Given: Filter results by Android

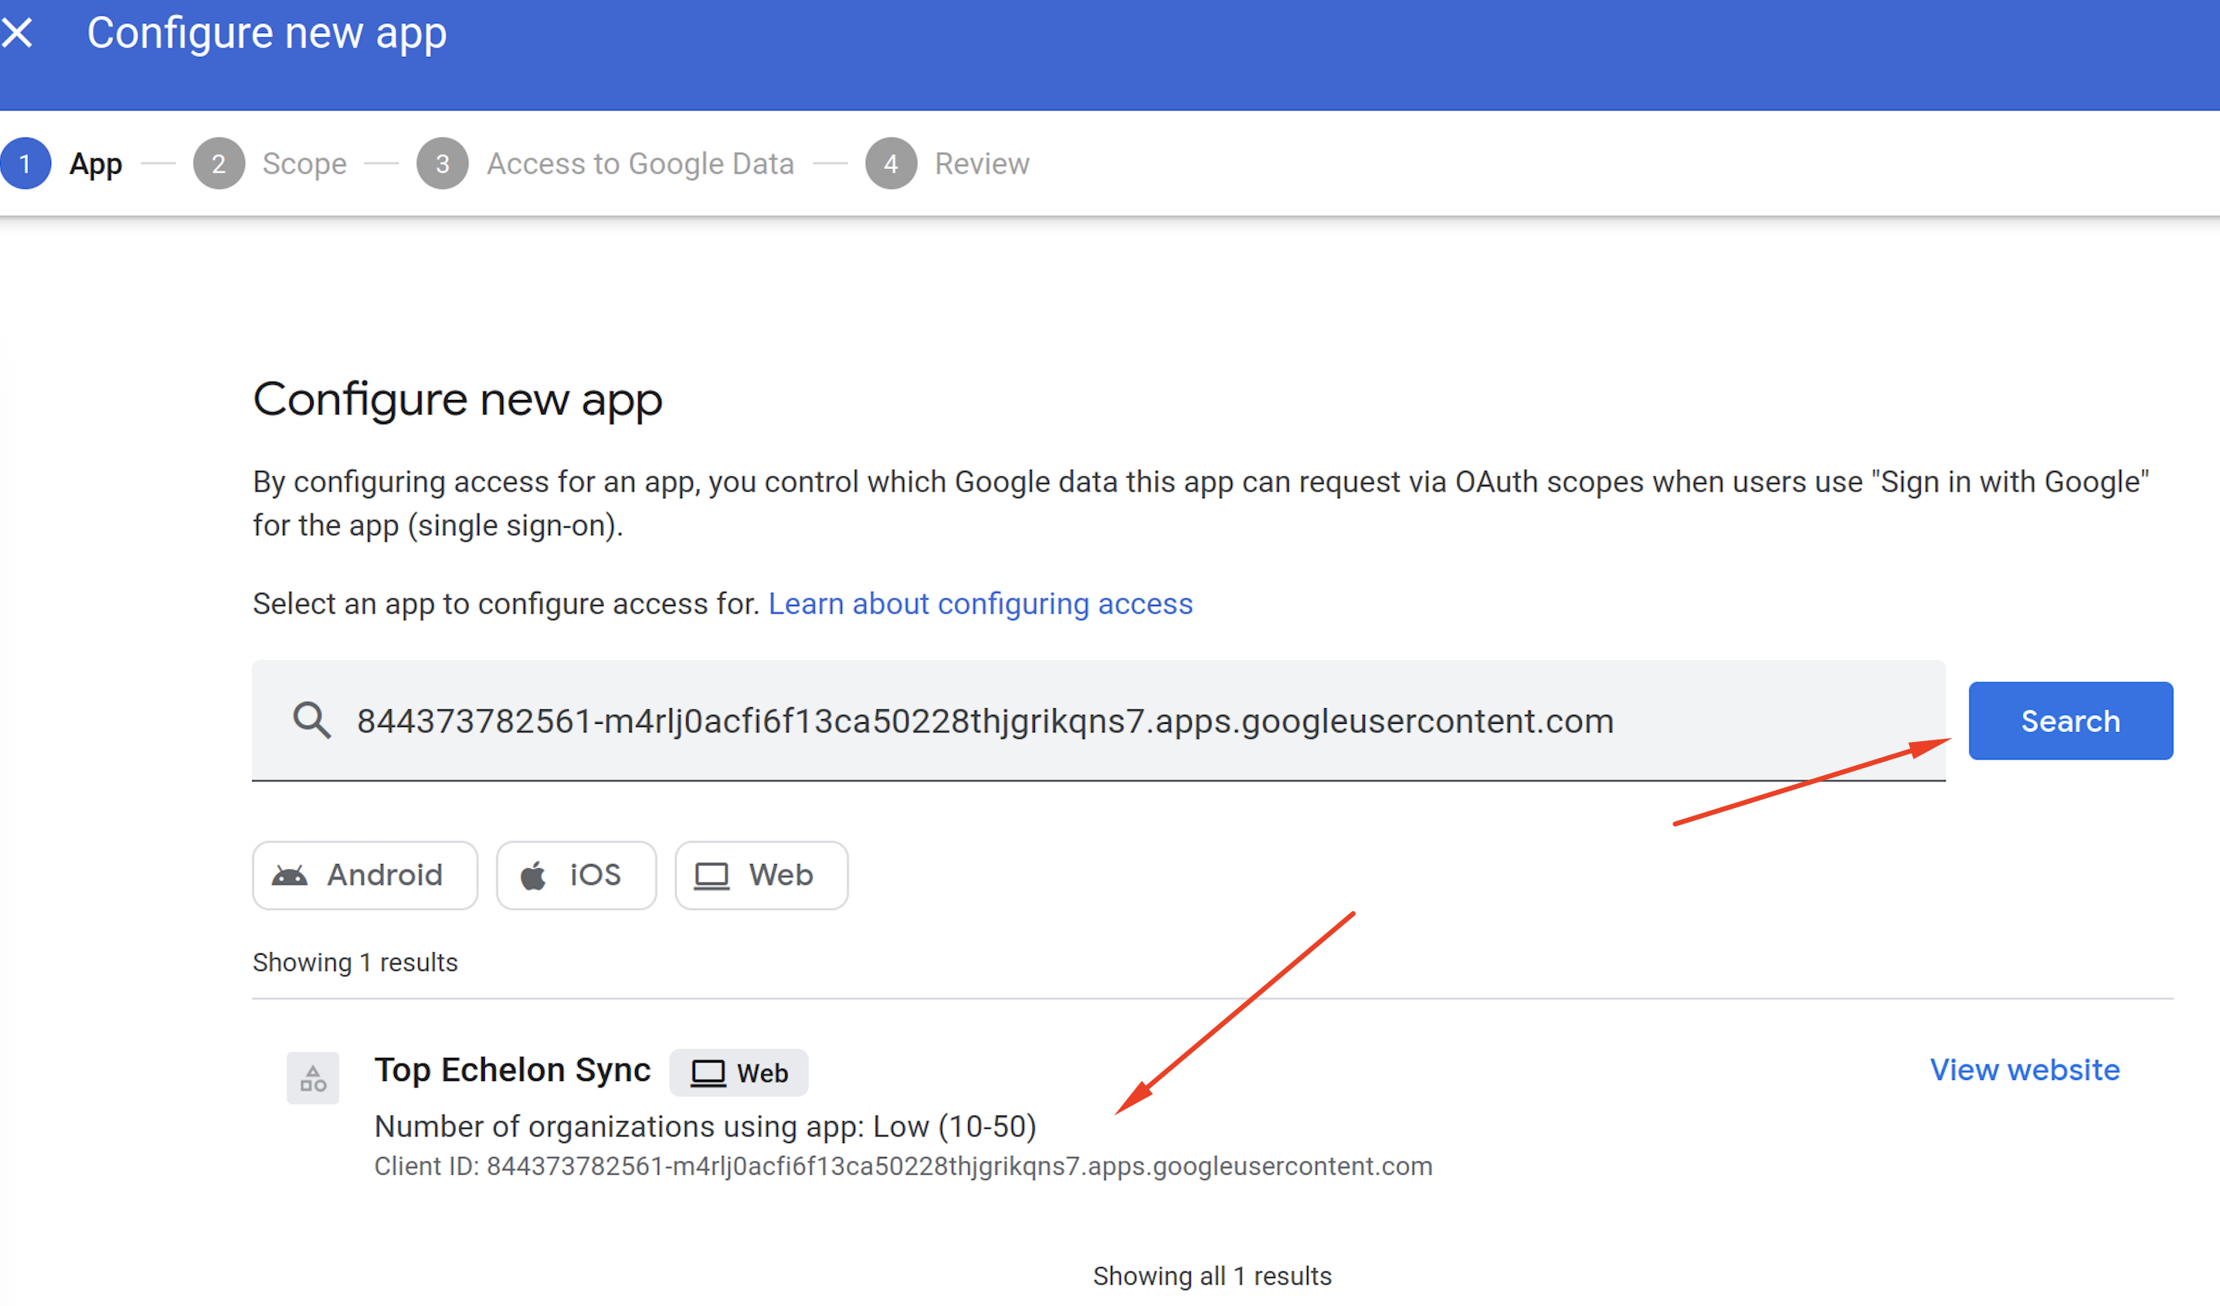Looking at the screenshot, I should click(365, 876).
